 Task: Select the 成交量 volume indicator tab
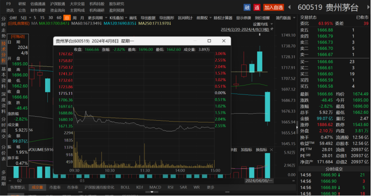(x=38, y=187)
